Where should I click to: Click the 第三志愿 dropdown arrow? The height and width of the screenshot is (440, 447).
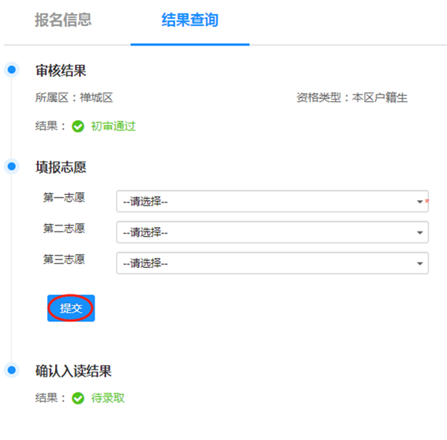coord(420,264)
